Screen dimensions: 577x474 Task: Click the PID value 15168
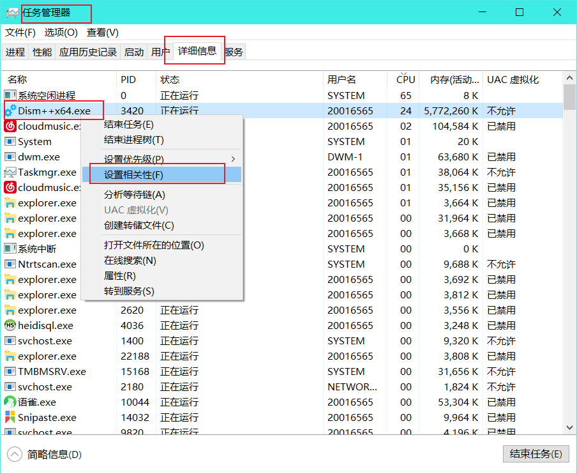(135, 372)
